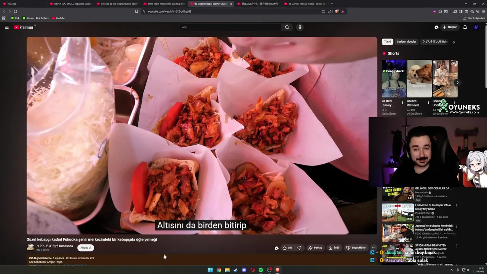Click the search magnifier button

pos(287,27)
